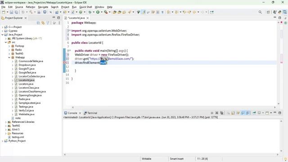Click the Pin Editor toolbar icon

pyautogui.click(x=212, y=12)
